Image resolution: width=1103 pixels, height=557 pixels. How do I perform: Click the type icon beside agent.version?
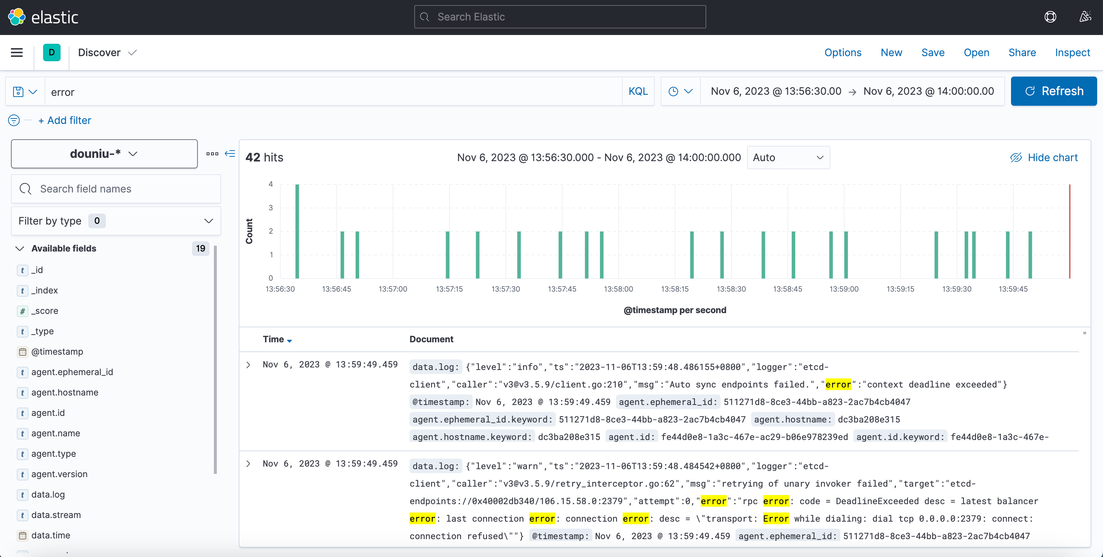(22, 474)
